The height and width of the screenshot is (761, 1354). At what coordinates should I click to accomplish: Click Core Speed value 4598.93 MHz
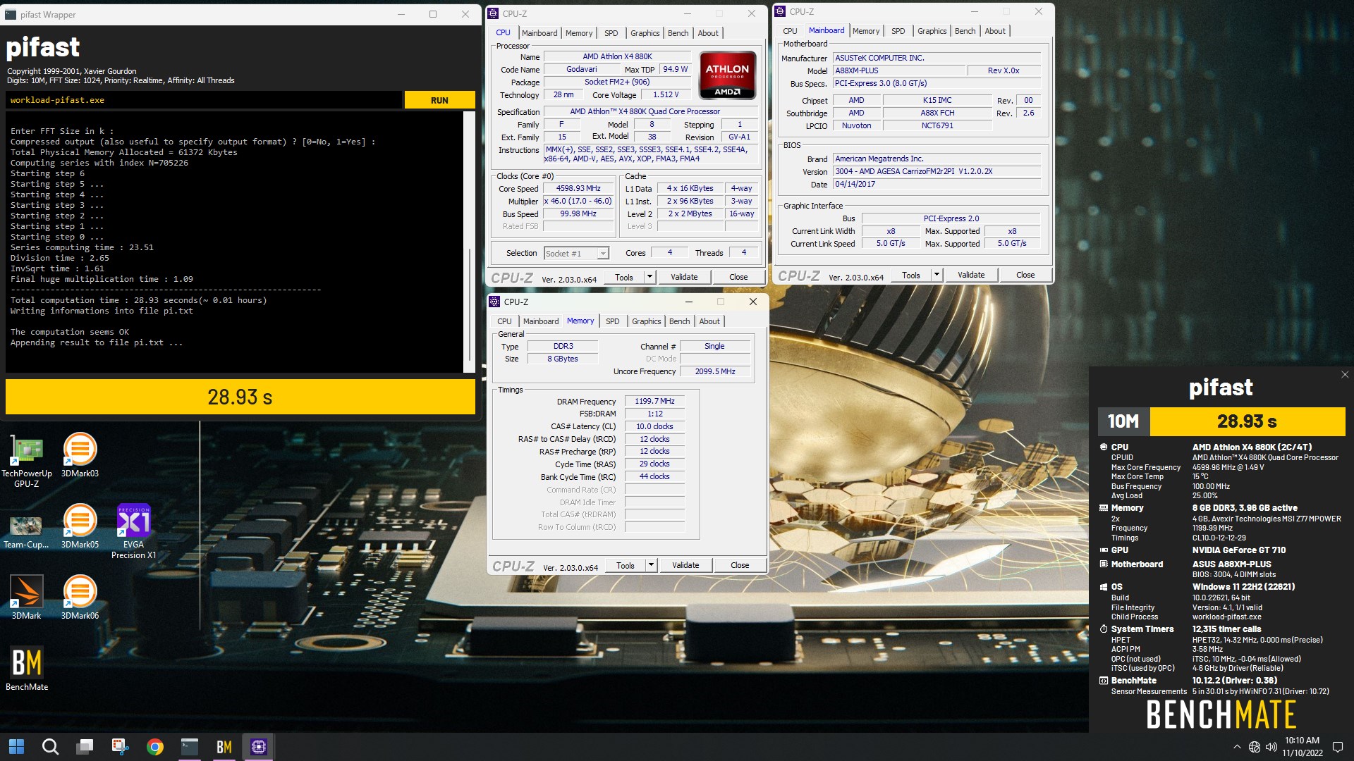(578, 188)
